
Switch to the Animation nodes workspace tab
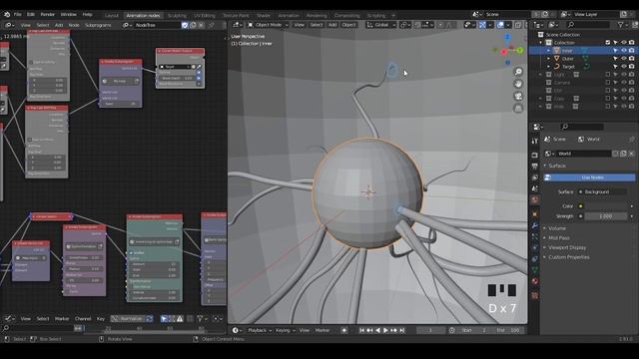(x=143, y=16)
